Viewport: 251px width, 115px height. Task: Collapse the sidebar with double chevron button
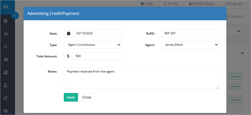click(x=15, y=16)
